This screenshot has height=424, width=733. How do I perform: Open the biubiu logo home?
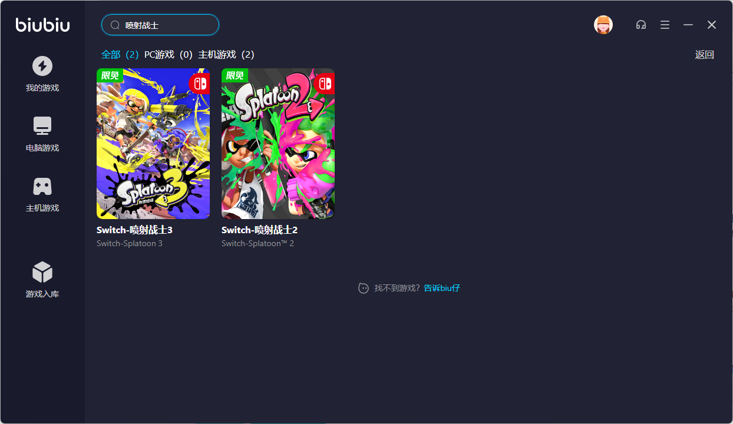(x=42, y=25)
